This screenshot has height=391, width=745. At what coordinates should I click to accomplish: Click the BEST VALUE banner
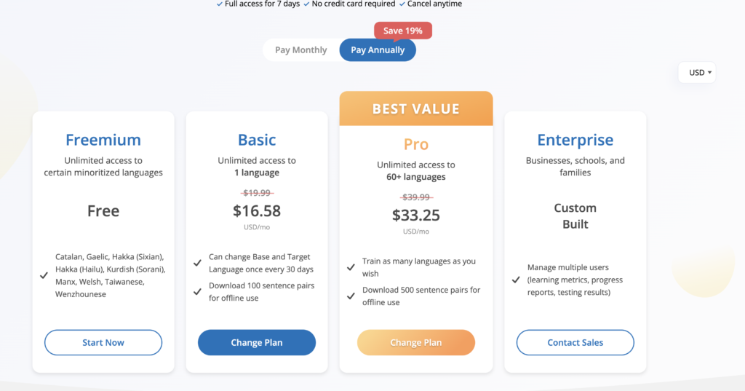point(416,108)
